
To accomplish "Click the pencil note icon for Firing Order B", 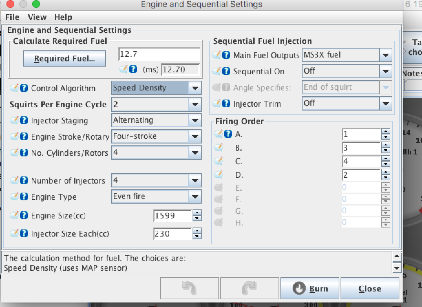I will tap(219, 148).
